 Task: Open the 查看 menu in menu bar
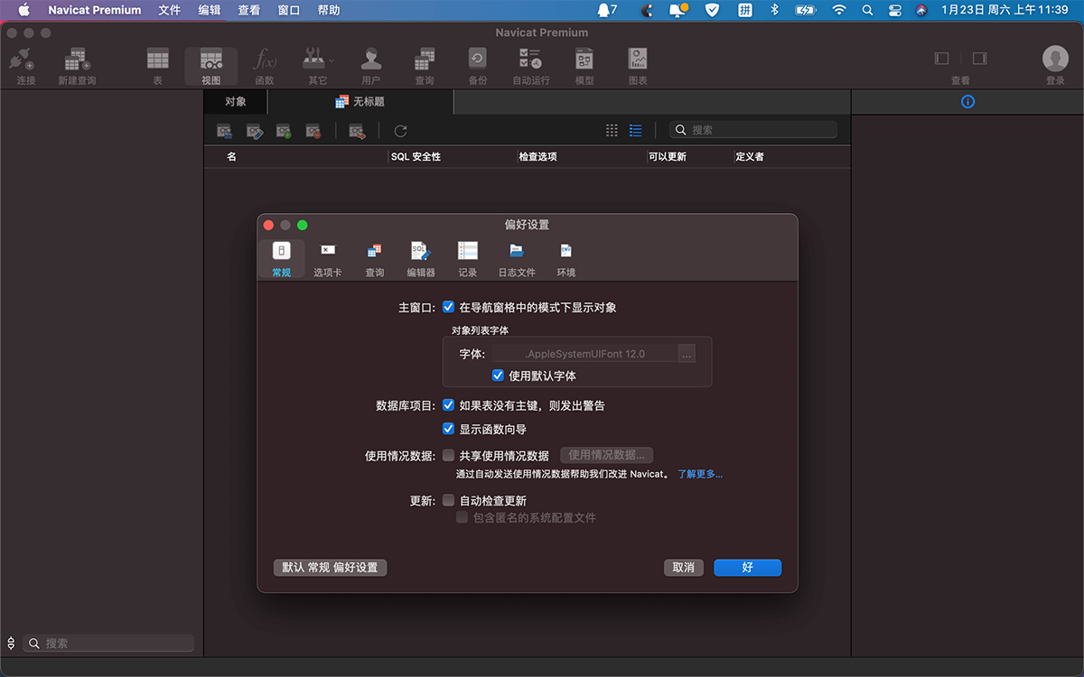[x=249, y=10]
